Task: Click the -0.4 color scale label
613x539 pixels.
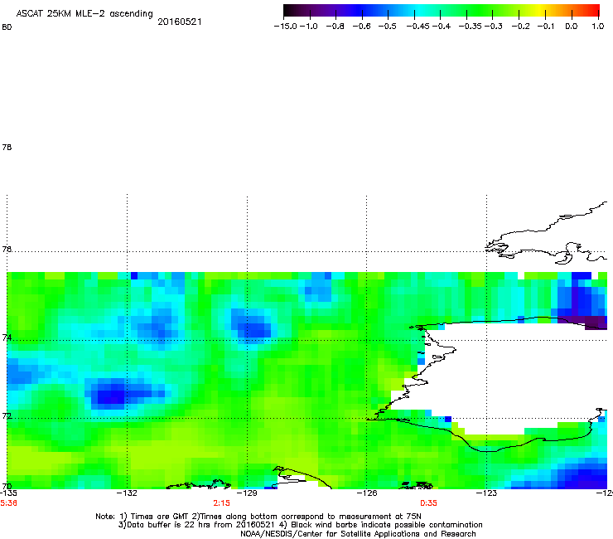Action: pyautogui.click(x=442, y=27)
